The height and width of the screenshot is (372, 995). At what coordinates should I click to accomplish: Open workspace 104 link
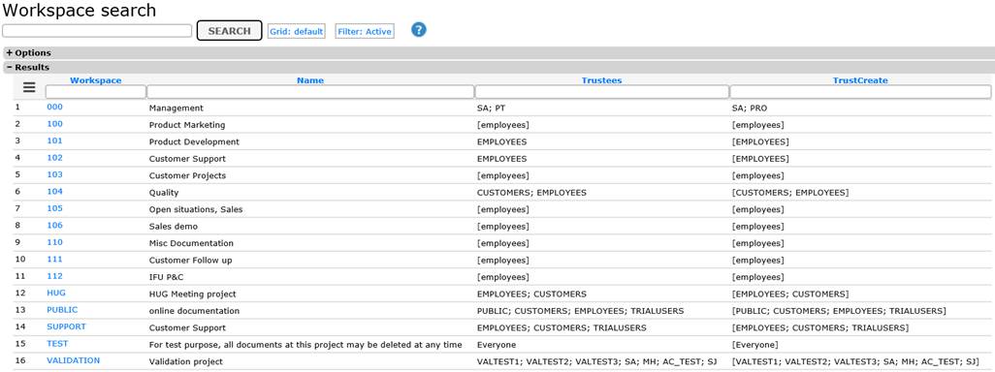[x=54, y=192]
